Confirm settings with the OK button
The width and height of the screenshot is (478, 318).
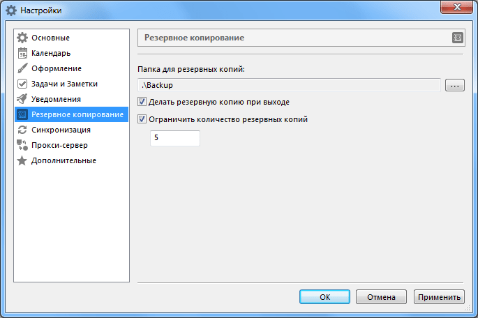[324, 297]
